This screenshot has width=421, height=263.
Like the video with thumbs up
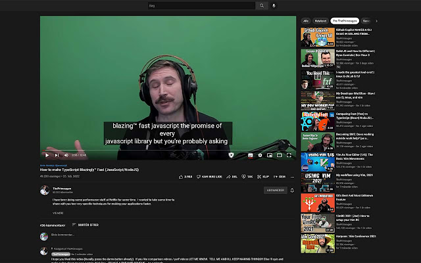(186, 177)
